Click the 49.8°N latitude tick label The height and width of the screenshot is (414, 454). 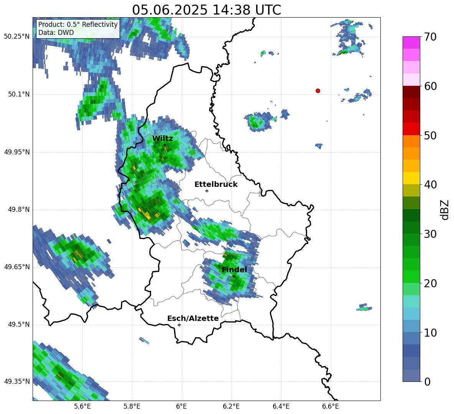[x=19, y=209]
